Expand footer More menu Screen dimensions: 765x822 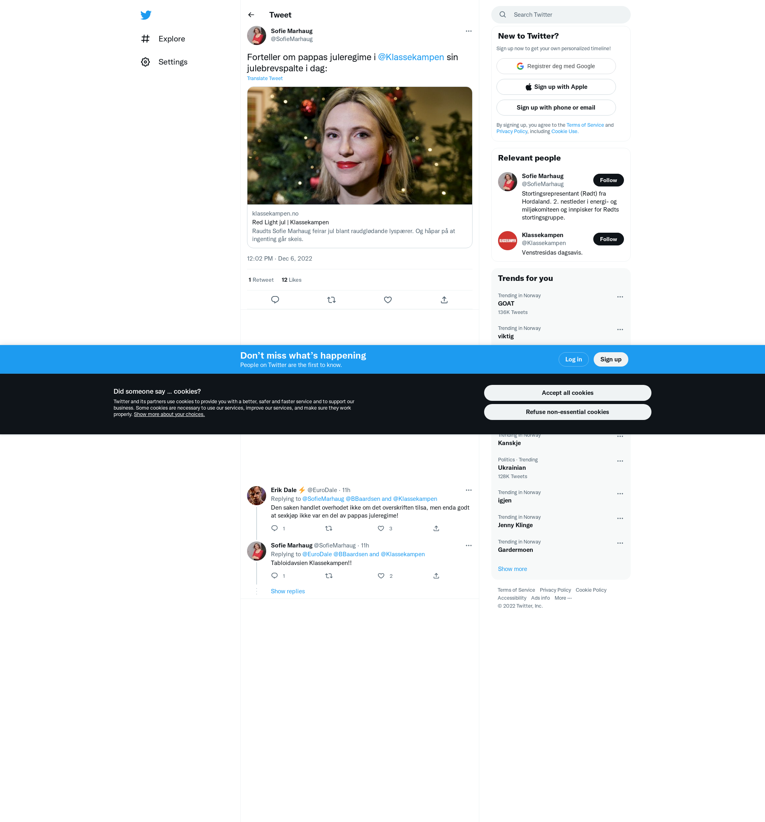(563, 598)
